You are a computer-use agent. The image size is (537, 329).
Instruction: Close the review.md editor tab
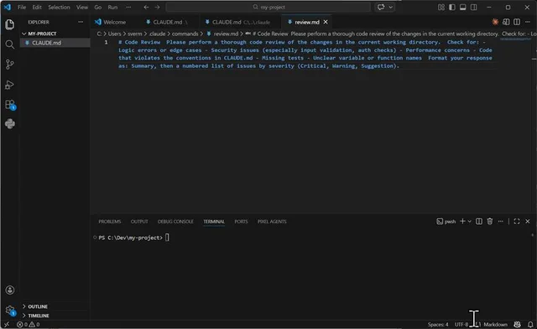(326, 22)
